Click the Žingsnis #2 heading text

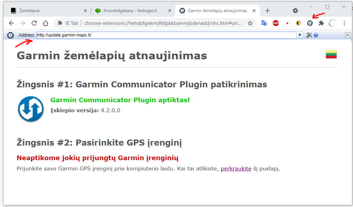pos(99,143)
